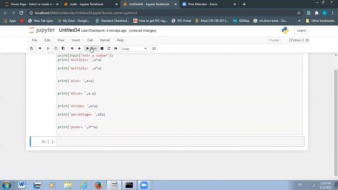
Task: Click the print('minus= ',x-u) line
Action: (77, 93)
